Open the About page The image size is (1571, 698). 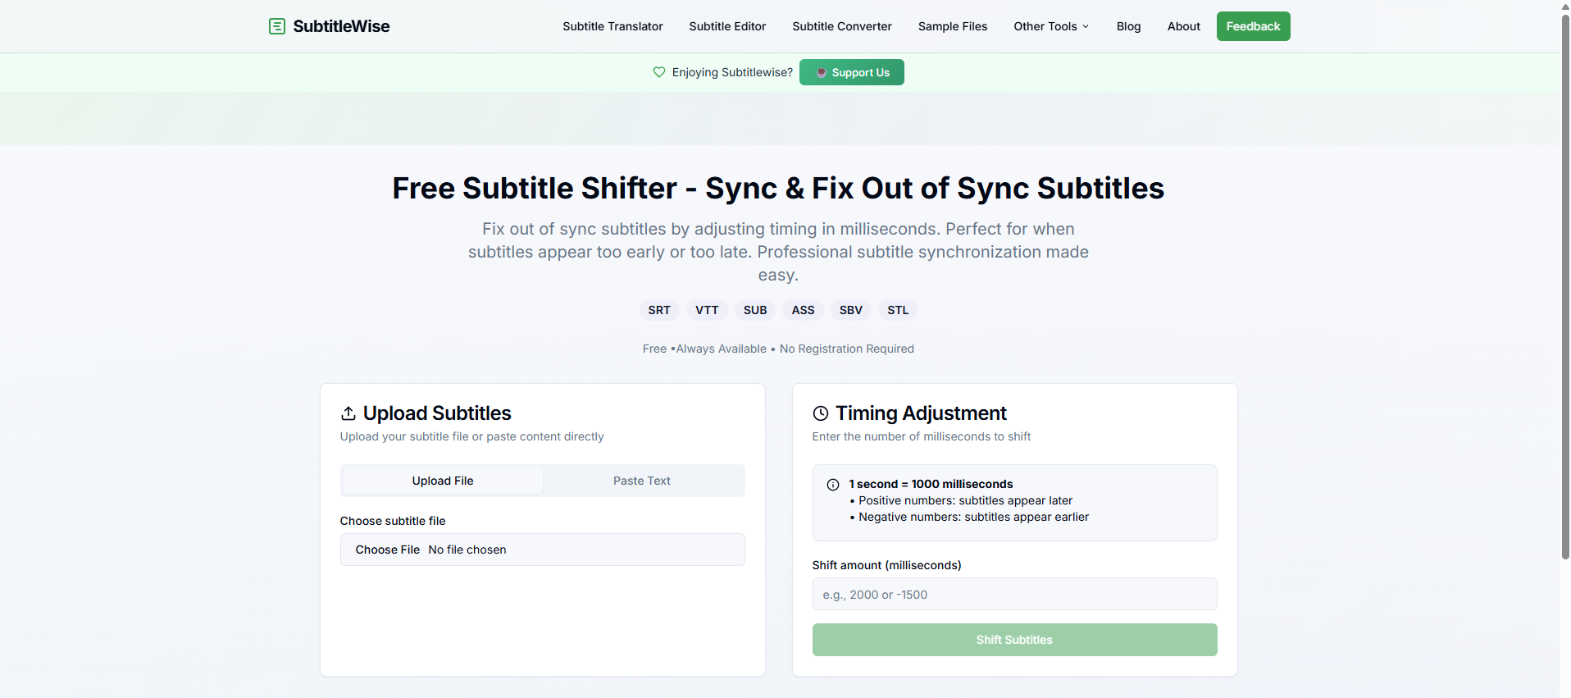pos(1183,26)
